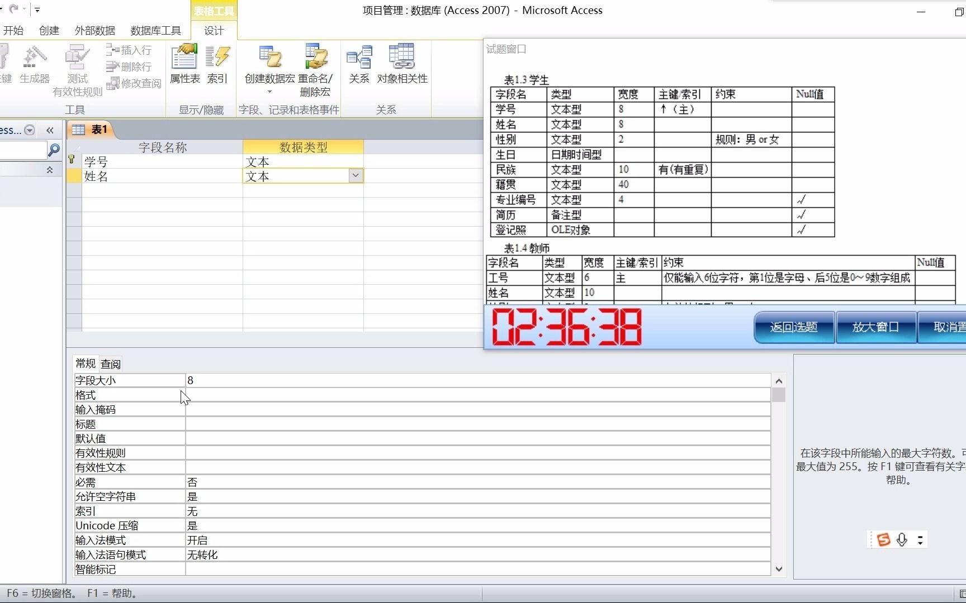Collapse the navigation pane with double chevron
Viewport: 966px width, 603px height.
coord(50,130)
